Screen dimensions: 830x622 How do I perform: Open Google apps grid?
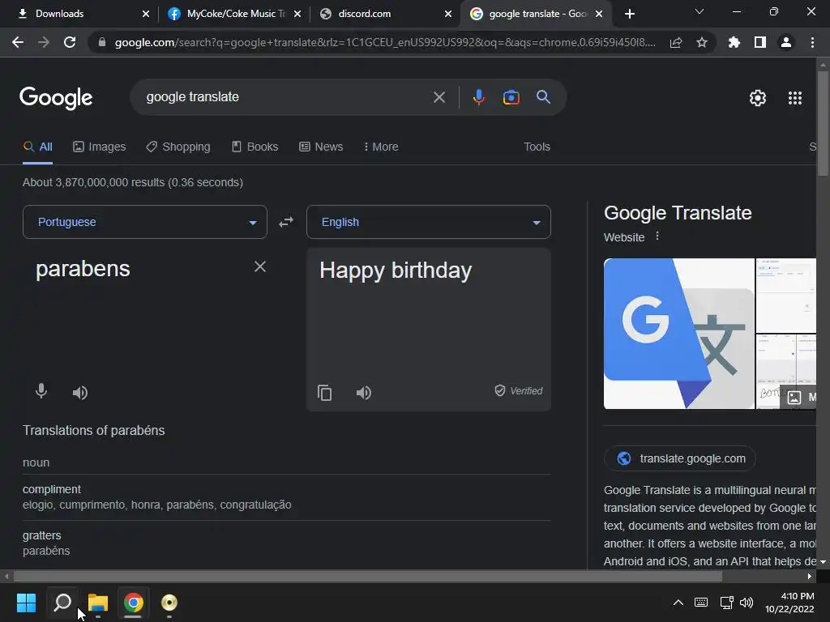(795, 98)
